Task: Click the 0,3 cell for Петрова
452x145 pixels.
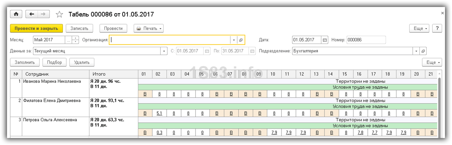Action: pyautogui.click(x=159, y=132)
